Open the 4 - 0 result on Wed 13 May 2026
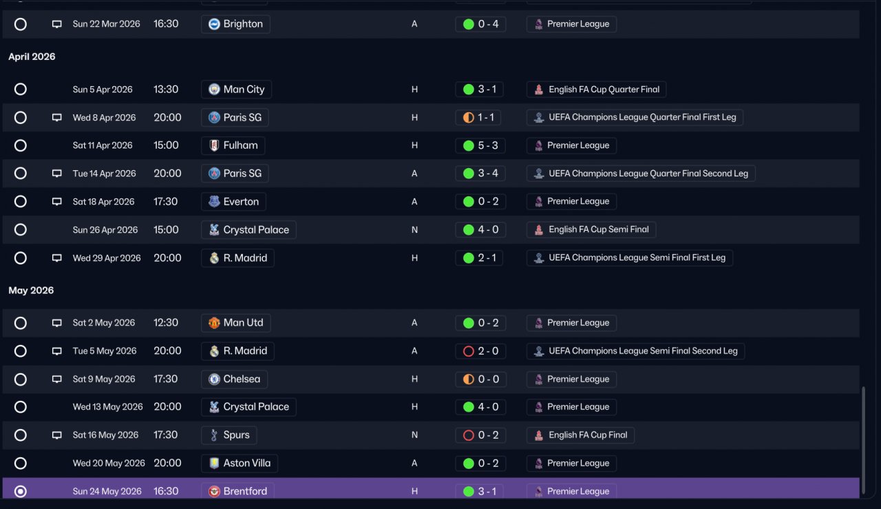Image resolution: width=881 pixels, height=509 pixels. pos(480,407)
